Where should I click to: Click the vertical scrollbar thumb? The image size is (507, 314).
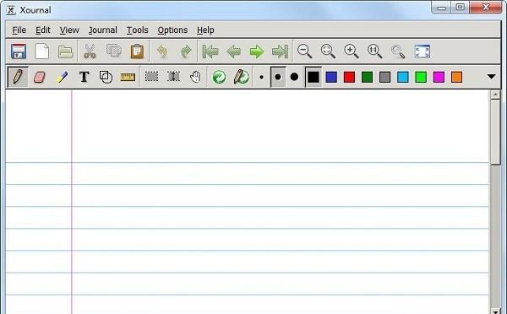[x=495, y=133]
